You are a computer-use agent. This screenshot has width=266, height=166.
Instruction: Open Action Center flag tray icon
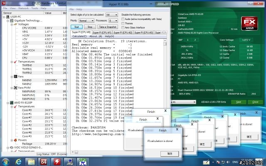coord(218,162)
